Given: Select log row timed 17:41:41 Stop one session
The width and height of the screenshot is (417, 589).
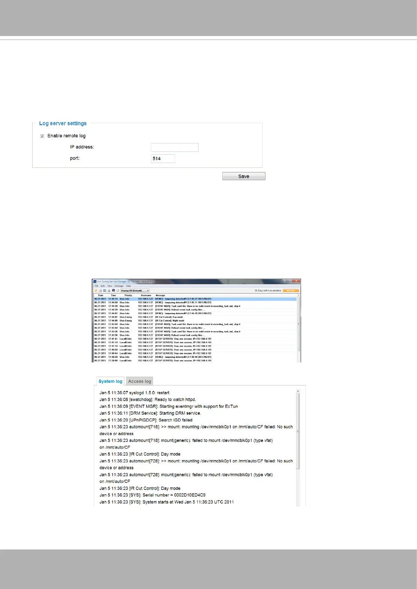Looking at the screenshot, I should [195, 339].
